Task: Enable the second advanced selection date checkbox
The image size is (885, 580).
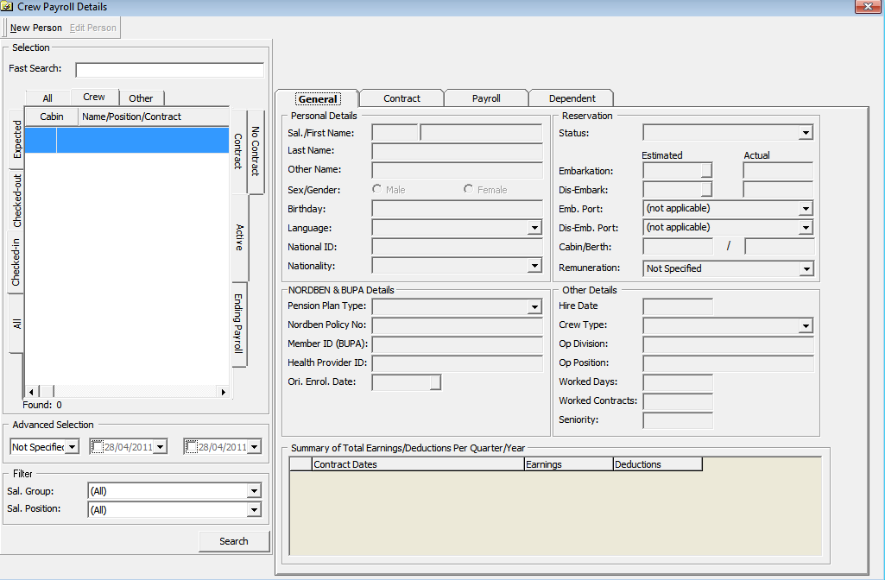Action: (x=192, y=447)
